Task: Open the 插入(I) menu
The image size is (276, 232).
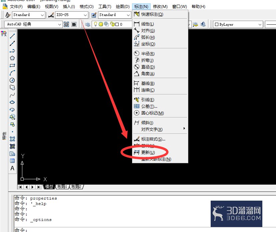Action: (69, 7)
